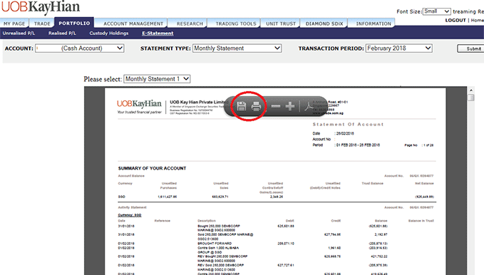The height and width of the screenshot is (275, 484).
Task: Expand the Account dropdown
Action: click(x=80, y=48)
